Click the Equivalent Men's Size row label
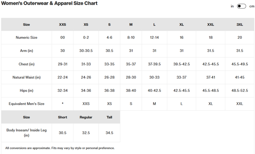The image size is (255, 154). [27, 104]
